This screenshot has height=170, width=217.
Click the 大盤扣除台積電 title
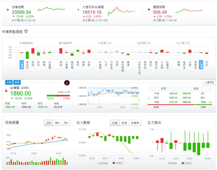pos(93,7)
